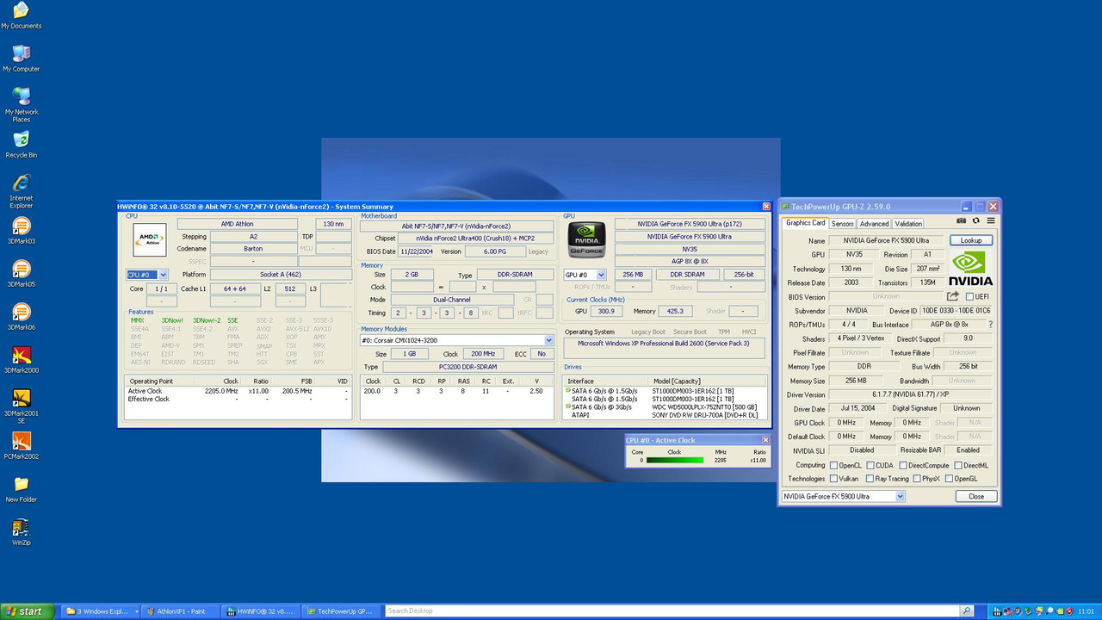Click the NVIDIA logo in GPU-Z

point(971,269)
